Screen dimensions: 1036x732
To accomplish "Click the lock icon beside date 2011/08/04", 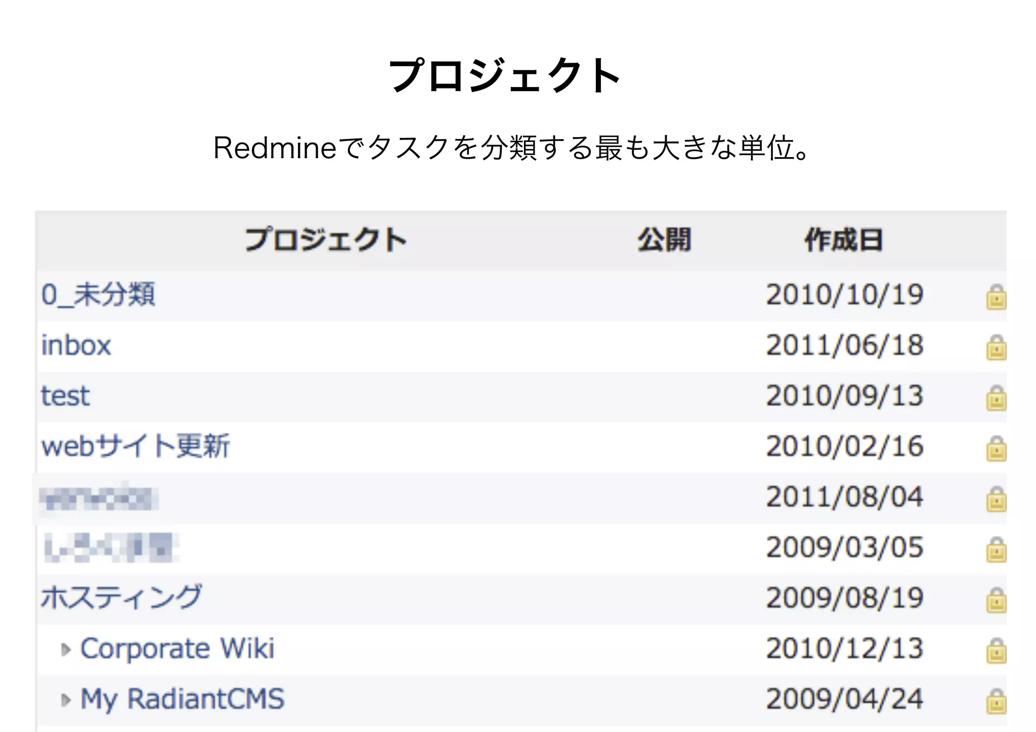I will coord(996,499).
